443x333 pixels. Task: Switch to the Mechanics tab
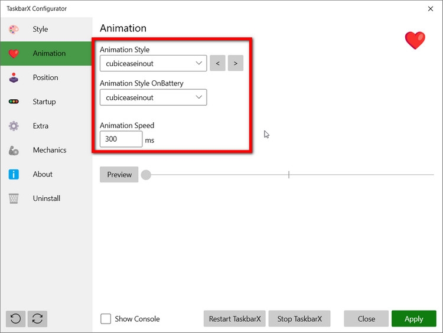[46, 150]
